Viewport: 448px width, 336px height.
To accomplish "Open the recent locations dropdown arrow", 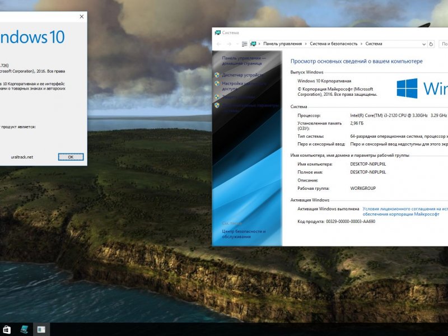I will (237, 44).
